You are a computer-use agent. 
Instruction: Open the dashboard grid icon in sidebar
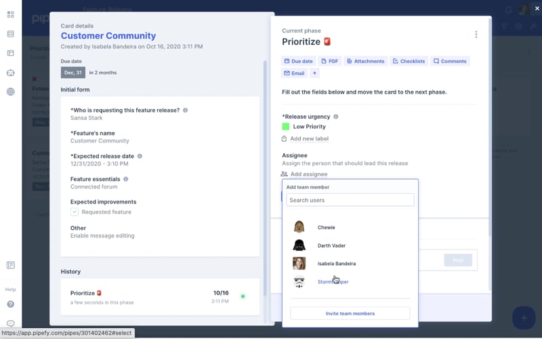click(x=10, y=14)
